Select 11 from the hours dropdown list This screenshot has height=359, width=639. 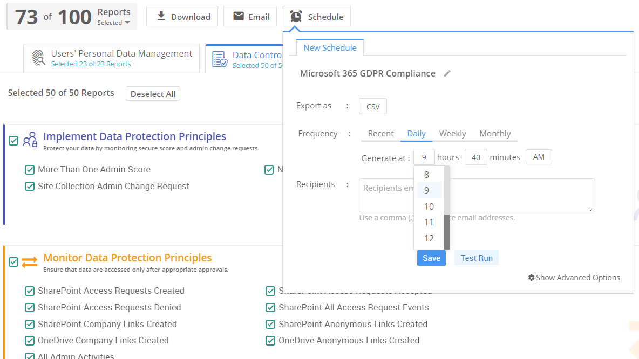point(429,222)
